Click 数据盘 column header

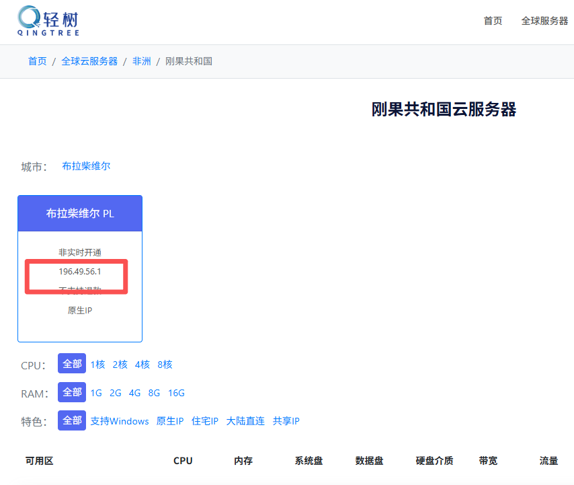point(369,461)
